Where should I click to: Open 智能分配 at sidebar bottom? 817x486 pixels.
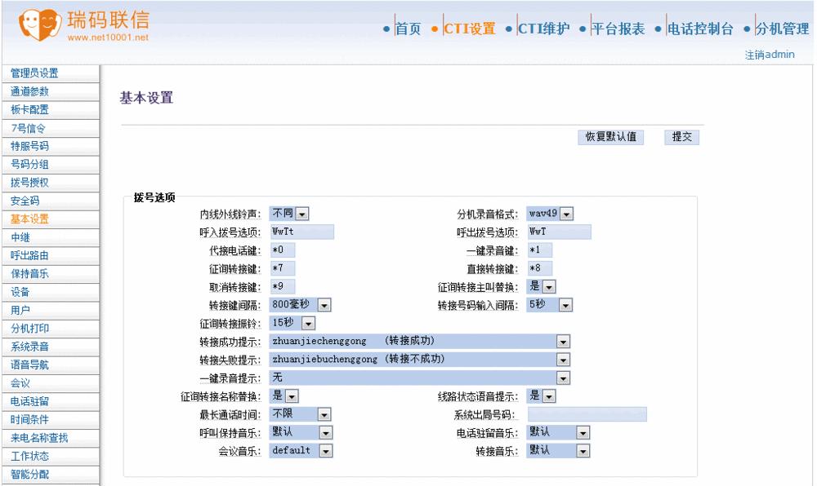pyautogui.click(x=31, y=474)
